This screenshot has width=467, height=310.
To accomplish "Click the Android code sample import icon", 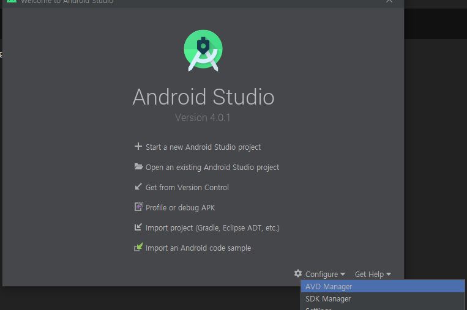I will pyautogui.click(x=138, y=247).
